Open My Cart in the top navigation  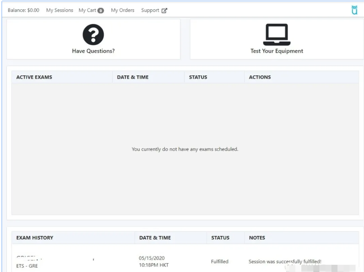pyautogui.click(x=87, y=10)
